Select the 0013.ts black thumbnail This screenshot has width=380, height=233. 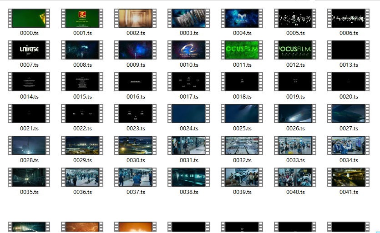(x=348, y=50)
